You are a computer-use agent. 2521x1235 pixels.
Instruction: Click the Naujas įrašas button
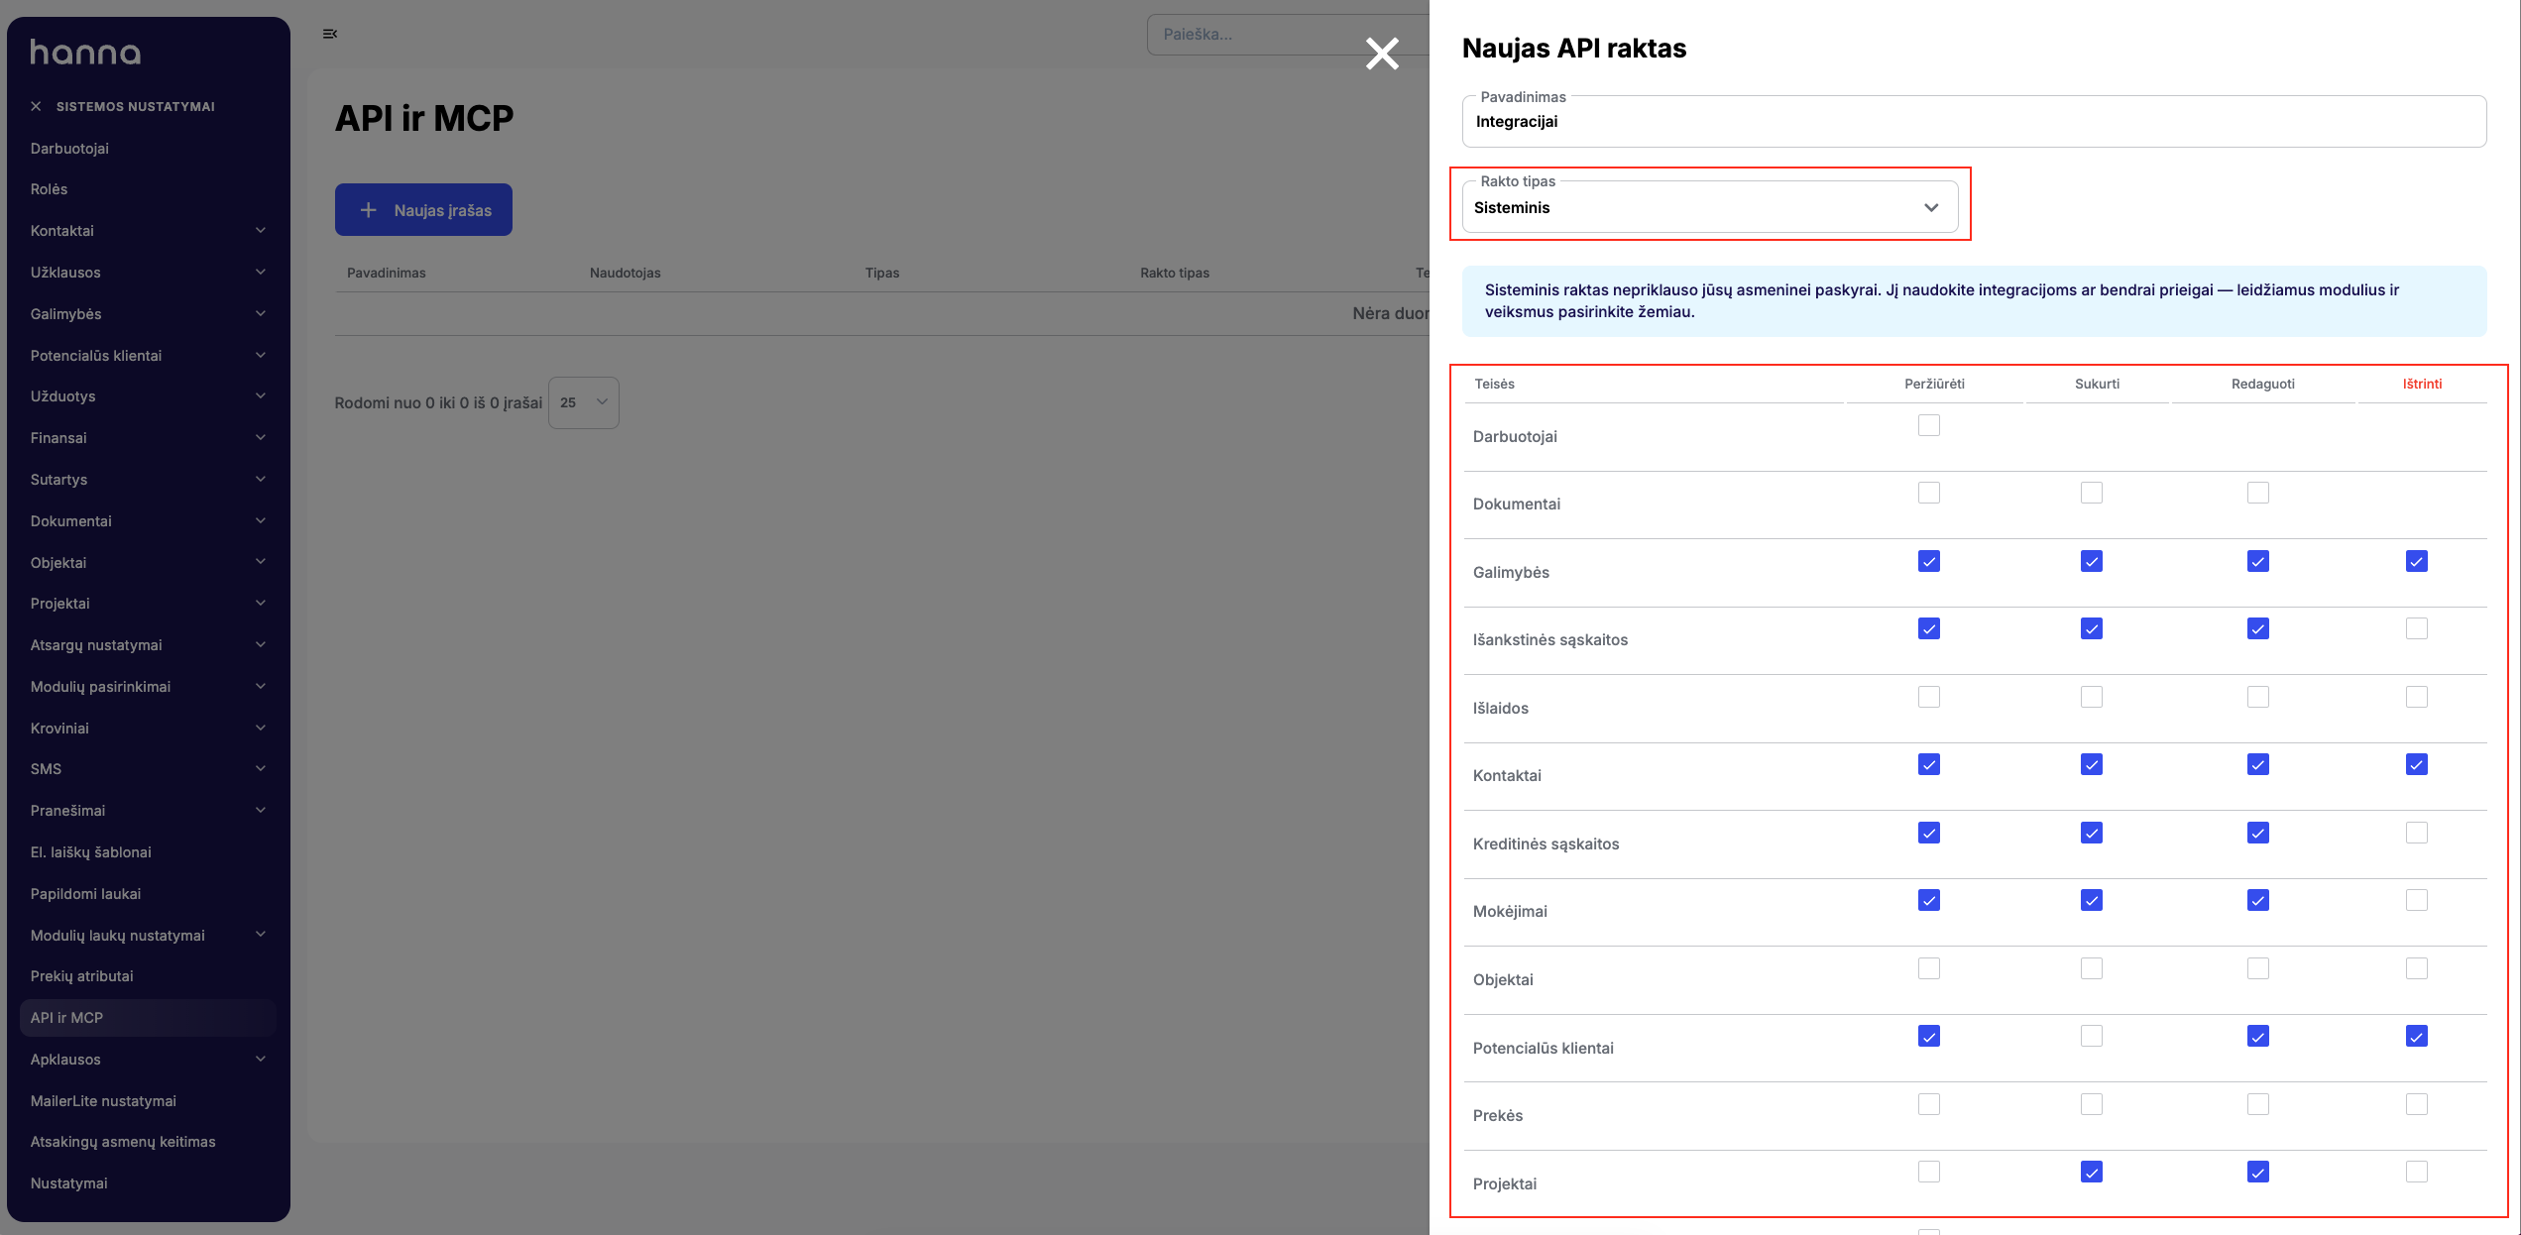tap(423, 210)
